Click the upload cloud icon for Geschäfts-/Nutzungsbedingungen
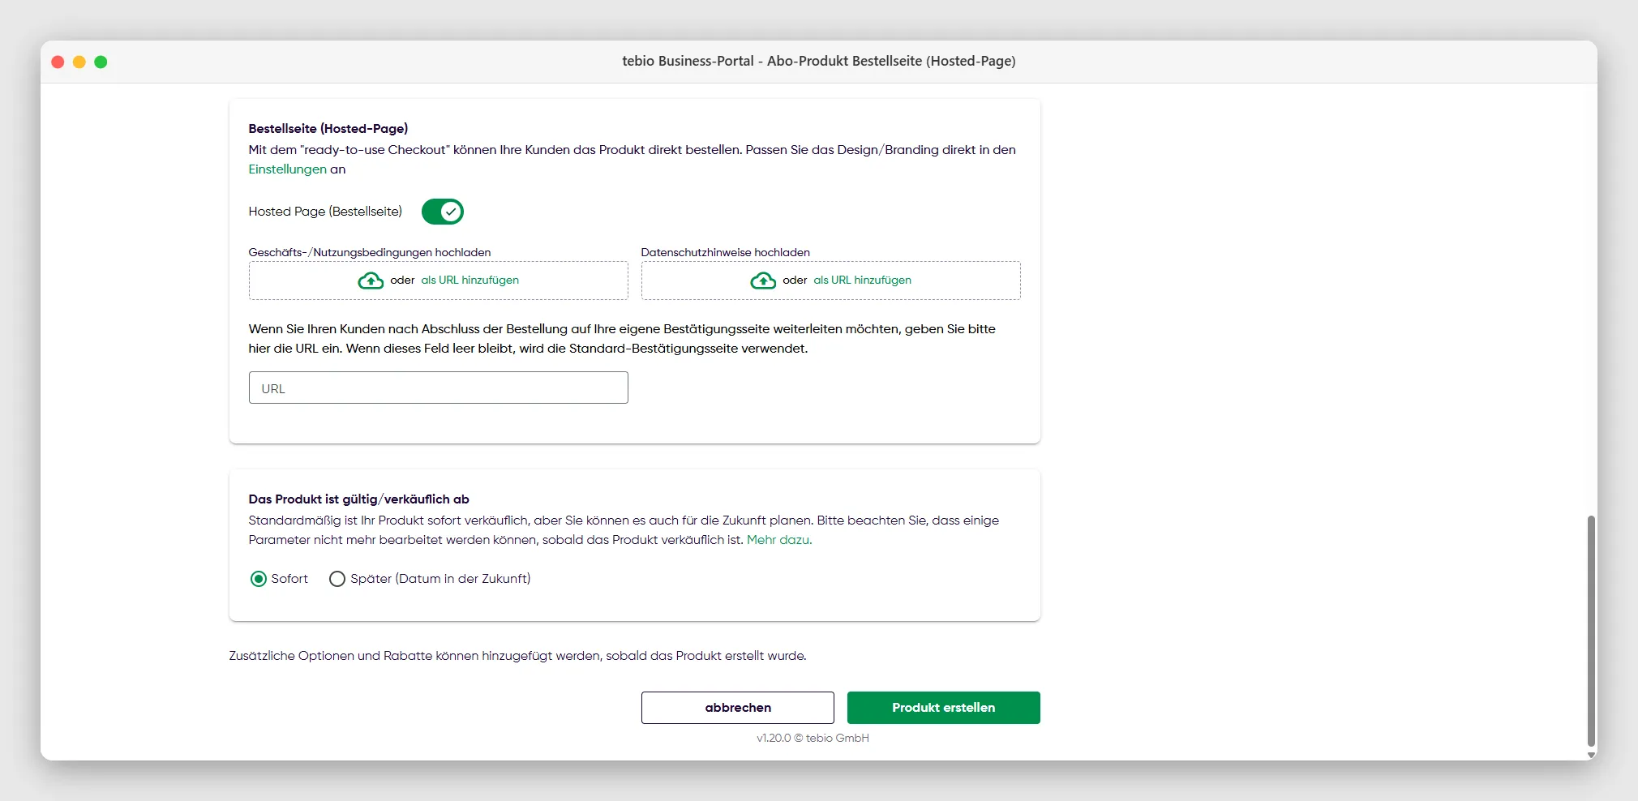Viewport: 1638px width, 801px height. click(371, 281)
